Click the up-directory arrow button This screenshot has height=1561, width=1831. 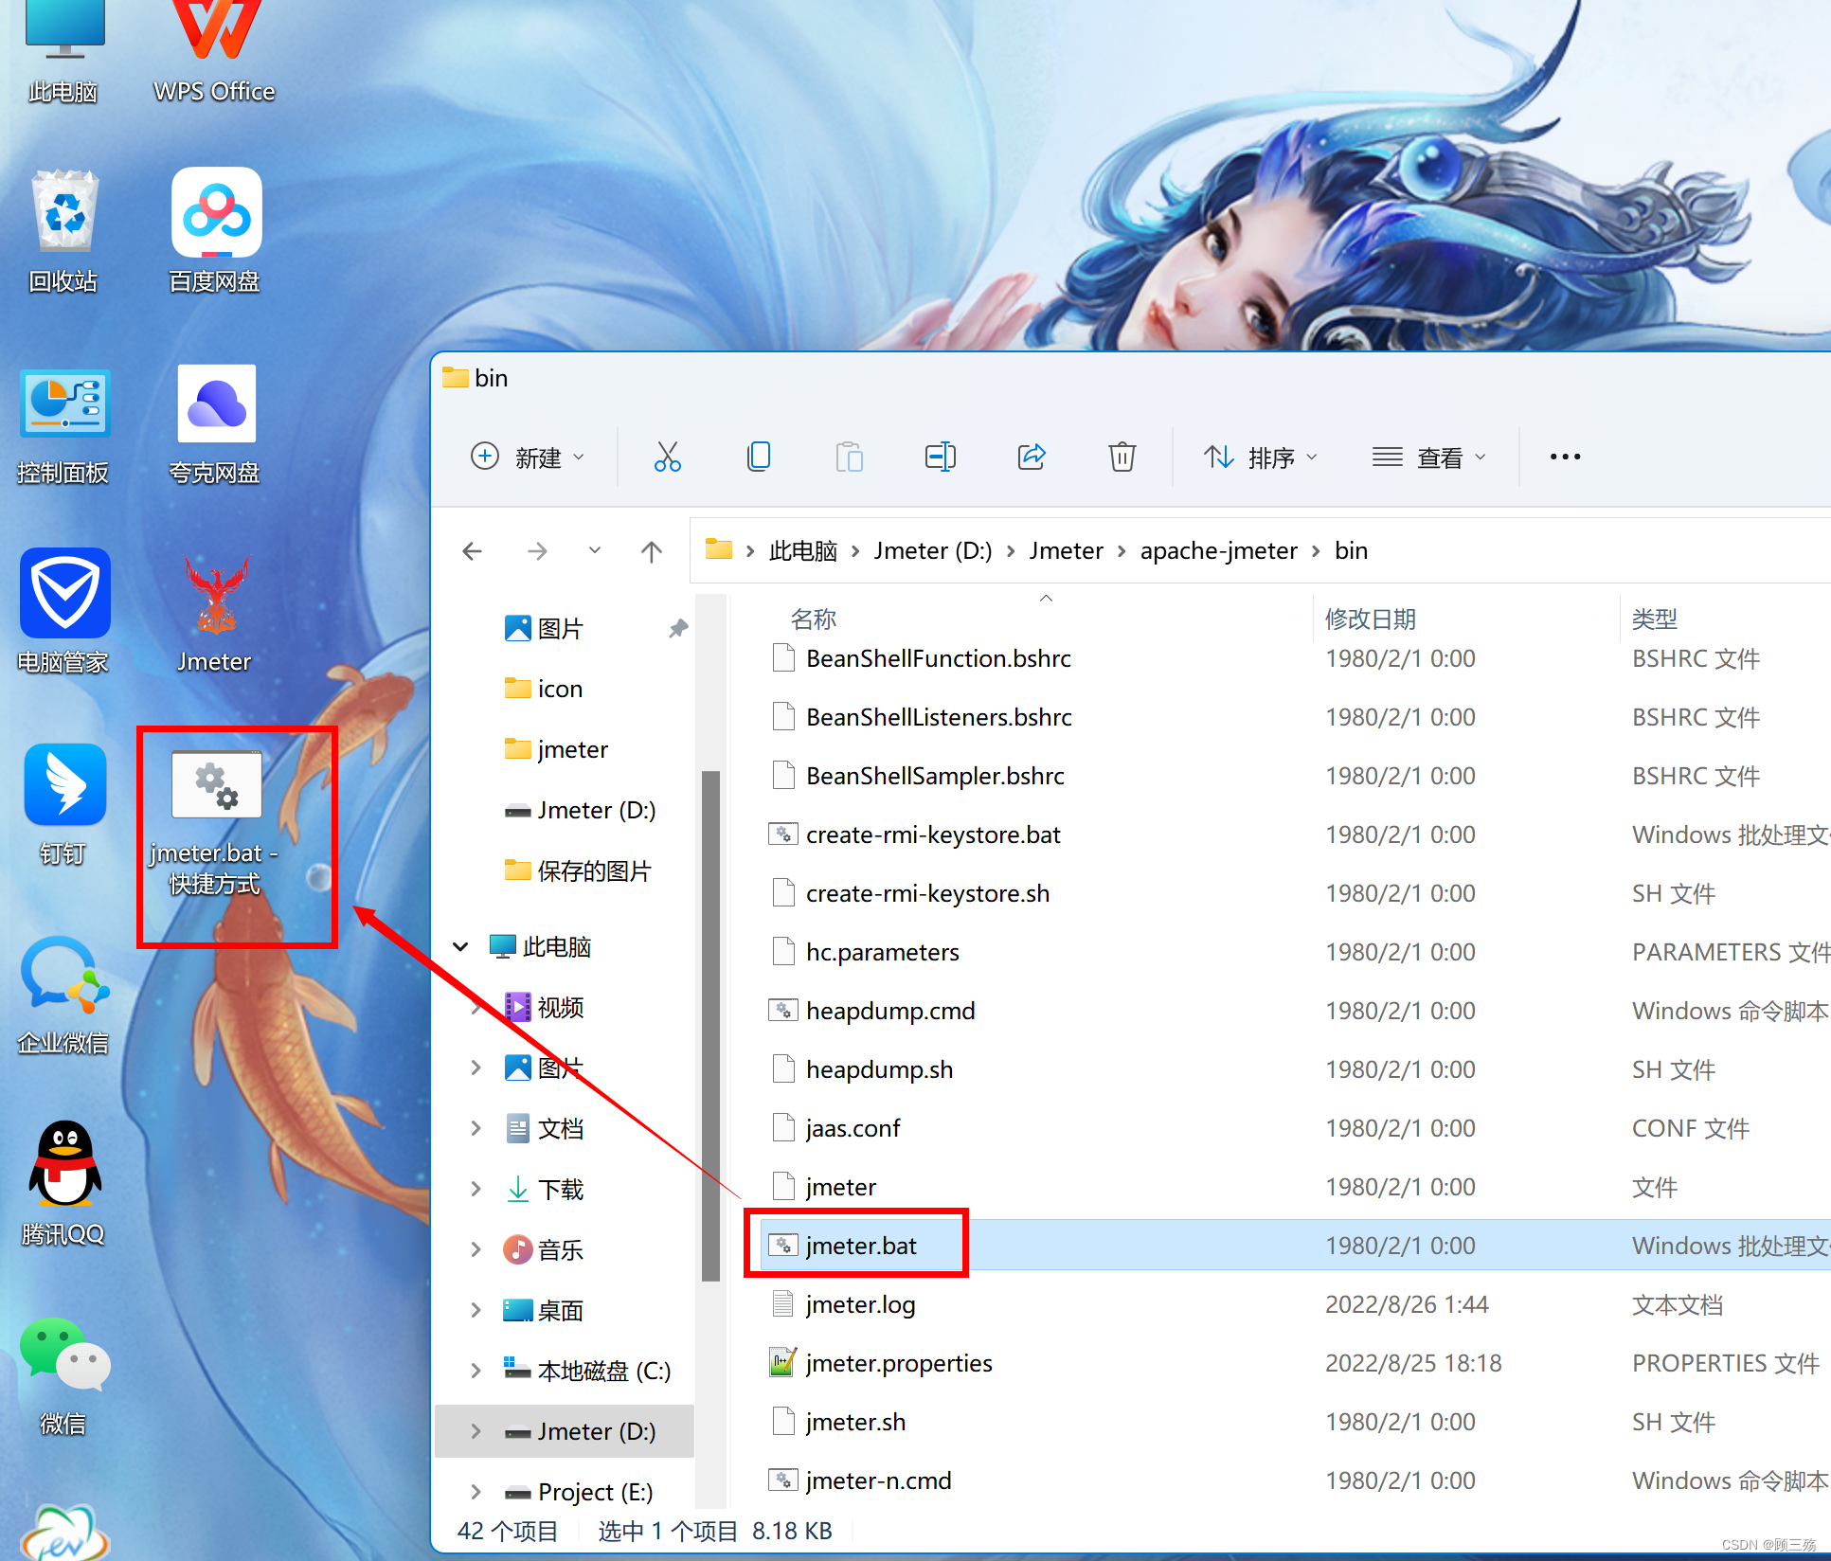pos(651,551)
